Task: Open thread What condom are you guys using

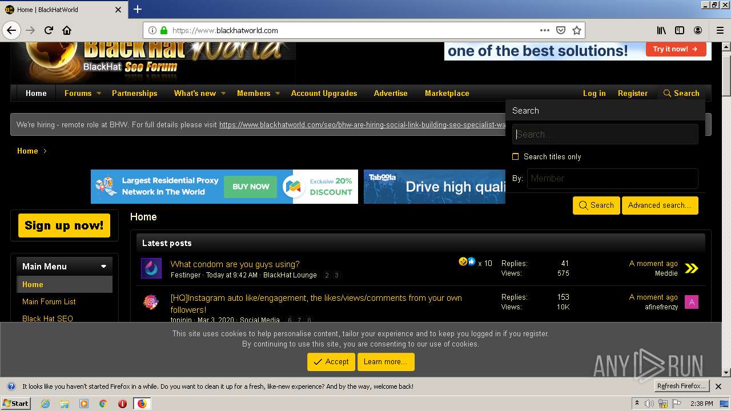Action: 235,264
